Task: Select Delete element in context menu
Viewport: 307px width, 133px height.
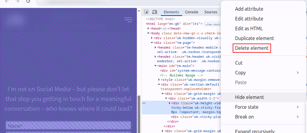Action: tap(252, 48)
